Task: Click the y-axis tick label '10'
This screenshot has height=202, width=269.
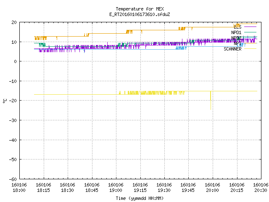Action: tap(14, 42)
